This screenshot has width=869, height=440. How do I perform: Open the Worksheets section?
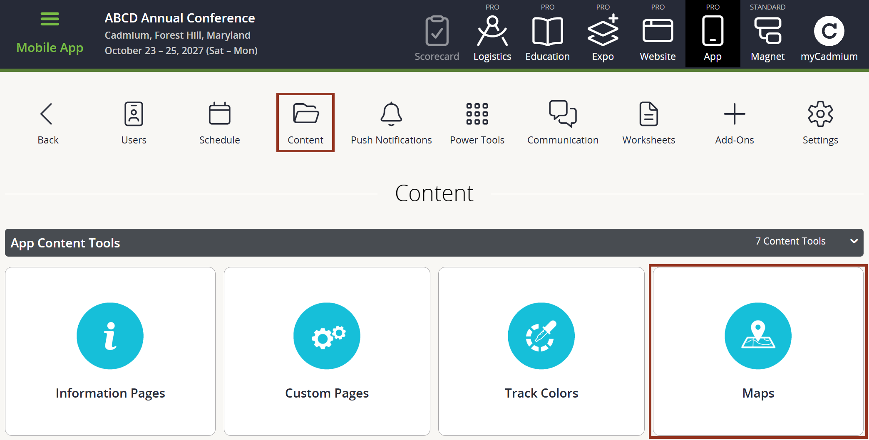pyautogui.click(x=649, y=123)
